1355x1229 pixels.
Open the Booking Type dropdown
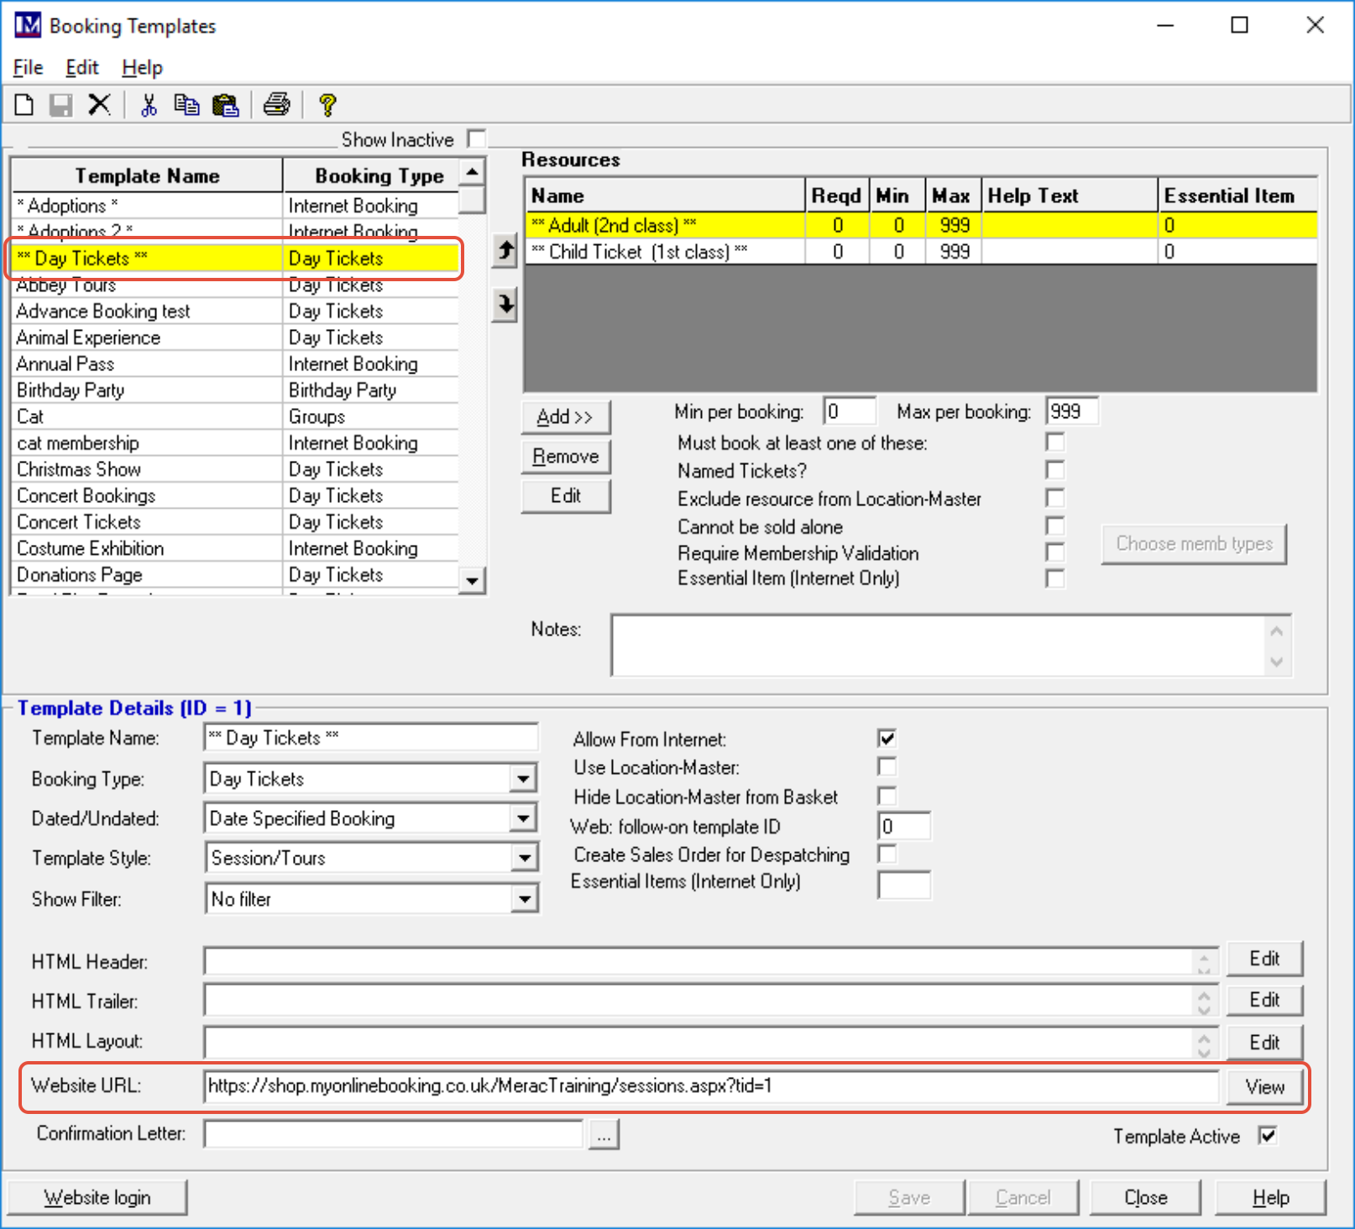(524, 779)
